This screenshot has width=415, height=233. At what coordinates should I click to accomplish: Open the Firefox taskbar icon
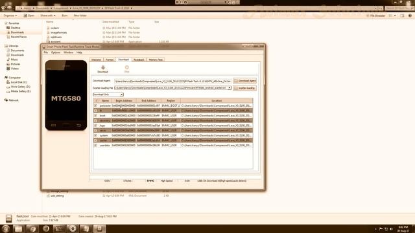[x=46, y=228]
